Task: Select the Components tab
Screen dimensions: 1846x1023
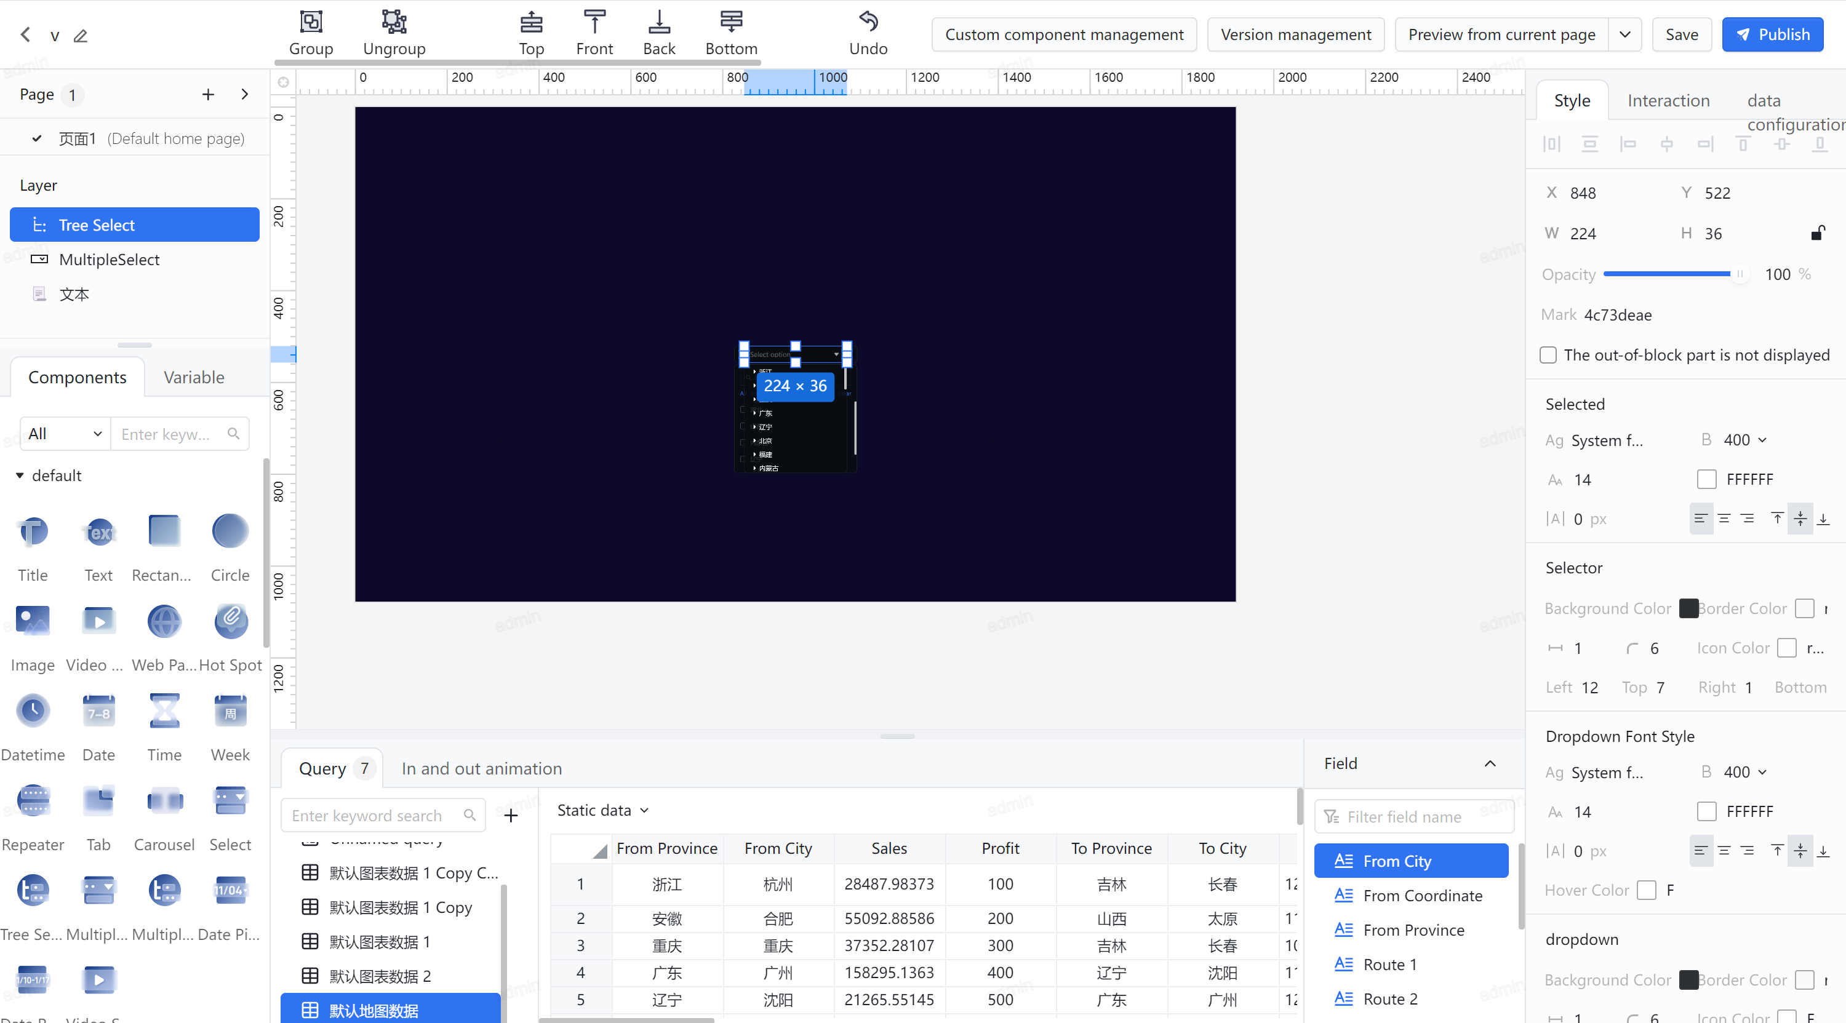Action: (x=78, y=378)
